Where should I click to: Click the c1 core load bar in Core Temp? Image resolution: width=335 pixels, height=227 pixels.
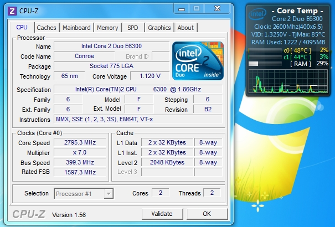pos(265,57)
